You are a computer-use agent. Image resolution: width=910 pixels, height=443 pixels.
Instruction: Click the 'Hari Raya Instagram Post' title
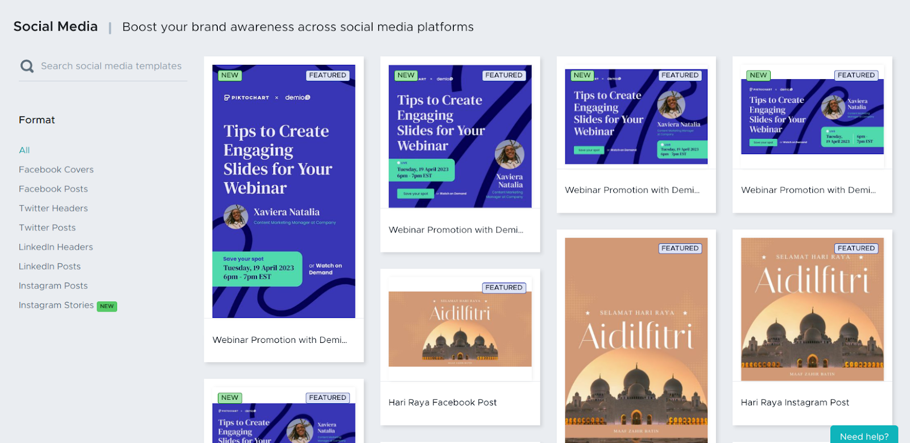tap(795, 403)
